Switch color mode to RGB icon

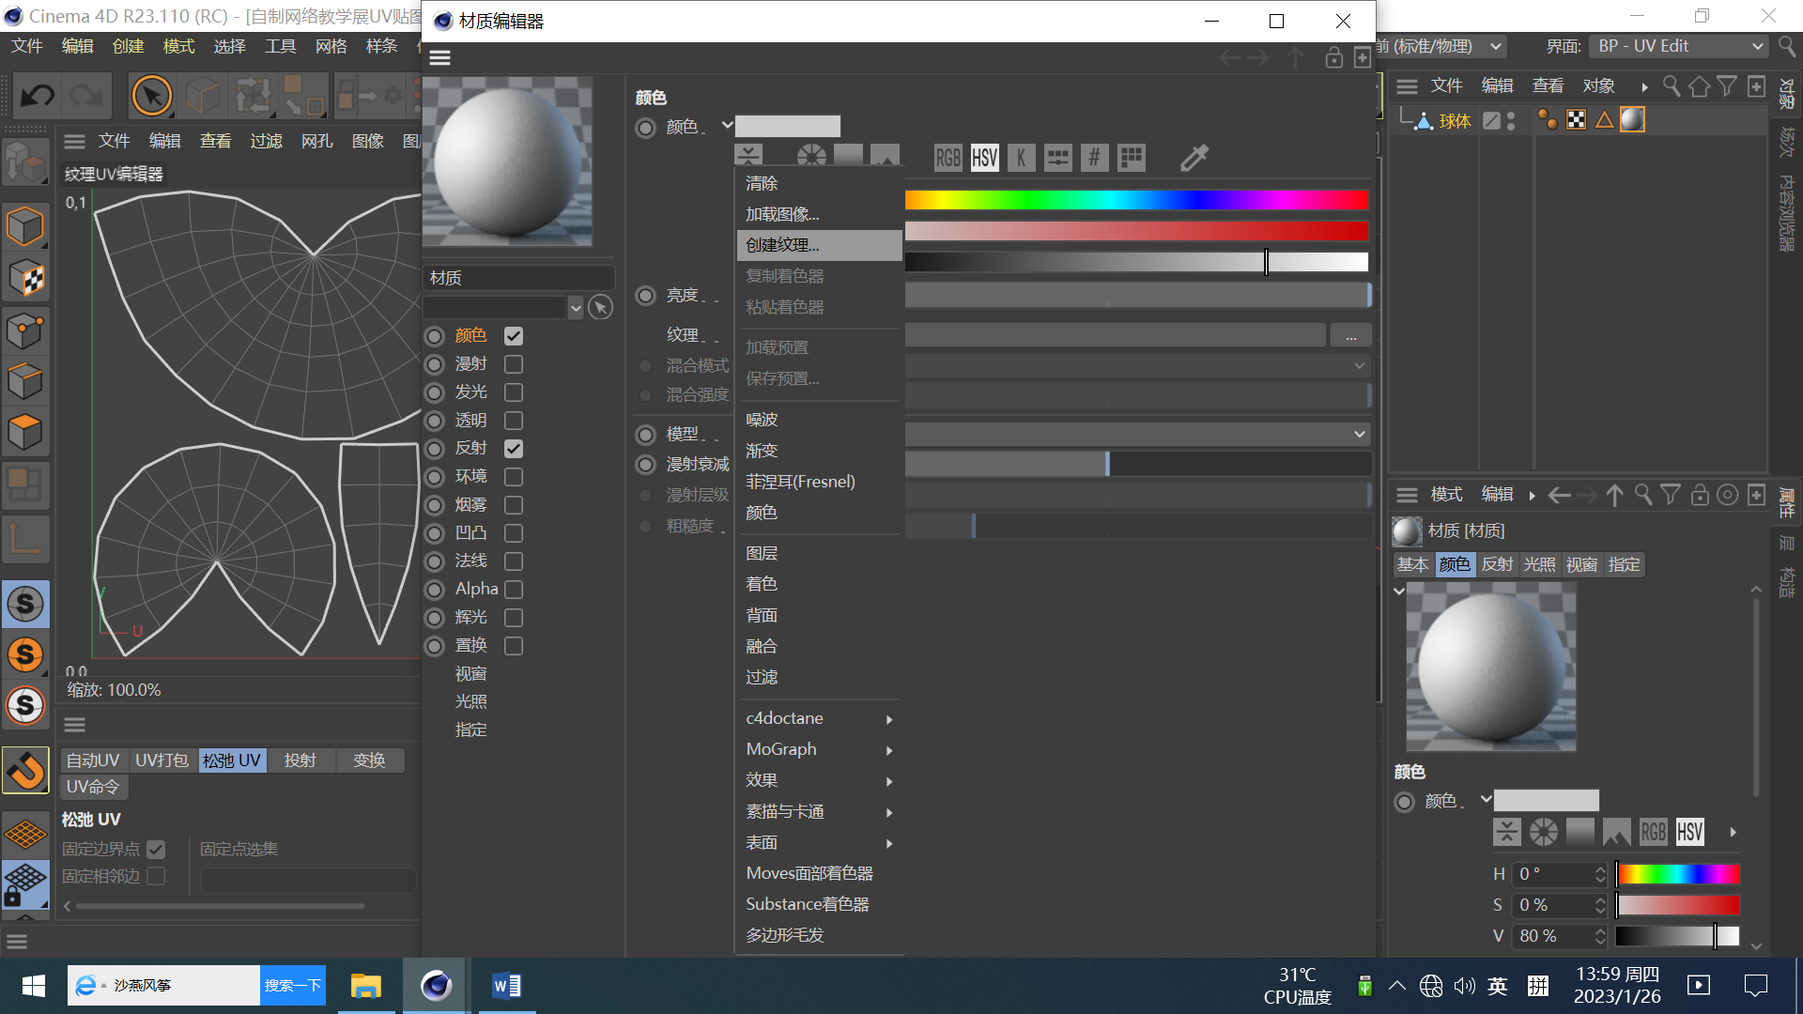[948, 158]
